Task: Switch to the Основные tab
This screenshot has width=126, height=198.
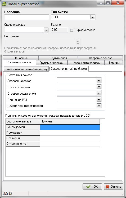Action: (21, 58)
